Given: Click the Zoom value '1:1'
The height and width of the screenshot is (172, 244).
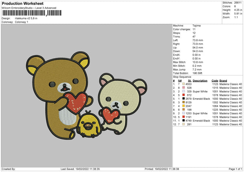Looking at the screenshot, I should coord(236,17).
